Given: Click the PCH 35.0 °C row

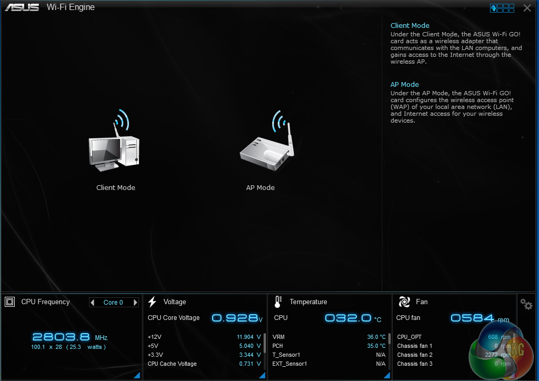Looking at the screenshot, I should pos(329,346).
